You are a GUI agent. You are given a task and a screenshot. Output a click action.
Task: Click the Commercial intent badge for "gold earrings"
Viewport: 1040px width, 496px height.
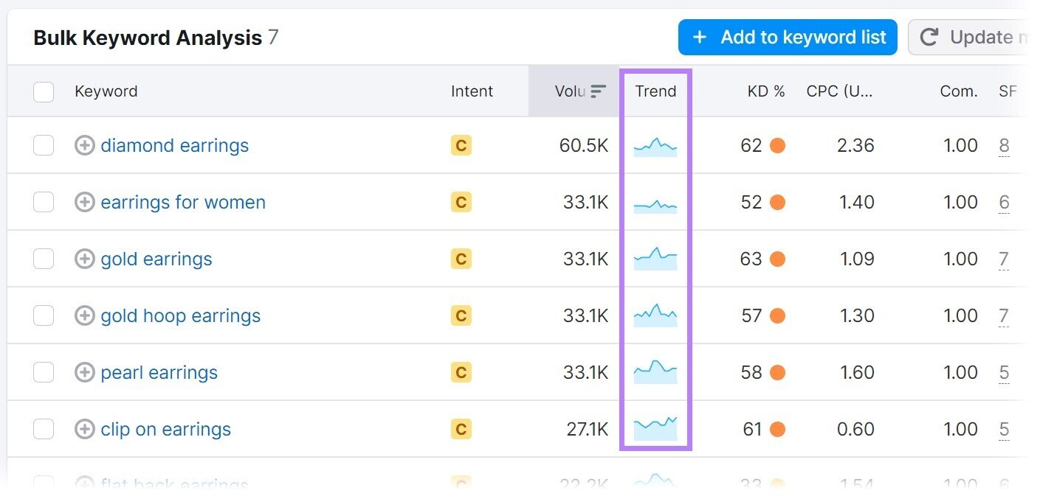461,259
